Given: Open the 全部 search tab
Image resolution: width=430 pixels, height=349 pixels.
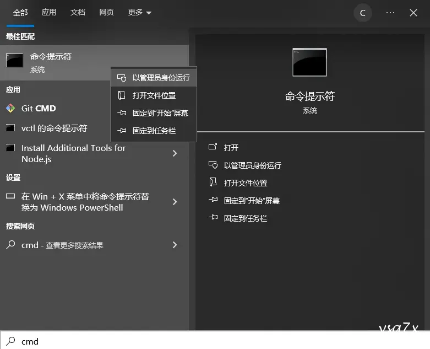Looking at the screenshot, I should tap(20, 13).
